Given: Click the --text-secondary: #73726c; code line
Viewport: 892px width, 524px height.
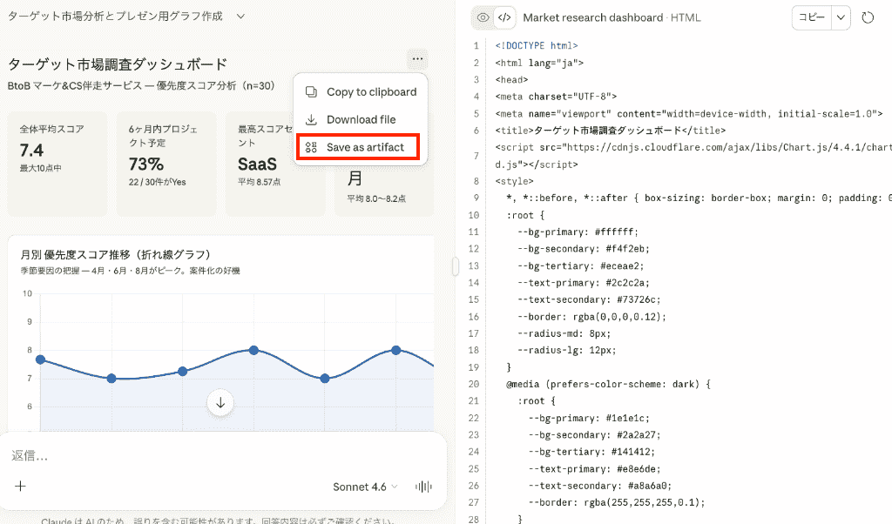Looking at the screenshot, I should (589, 299).
